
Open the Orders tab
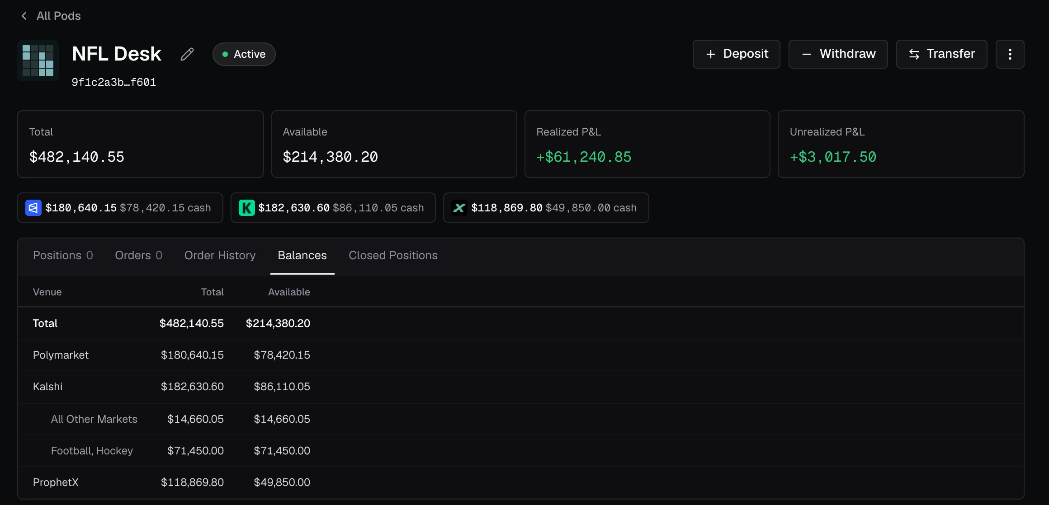pyautogui.click(x=138, y=255)
